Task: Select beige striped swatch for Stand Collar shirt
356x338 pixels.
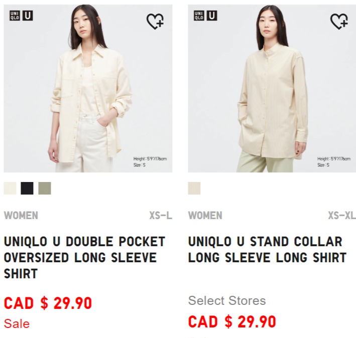Action: [x=194, y=188]
